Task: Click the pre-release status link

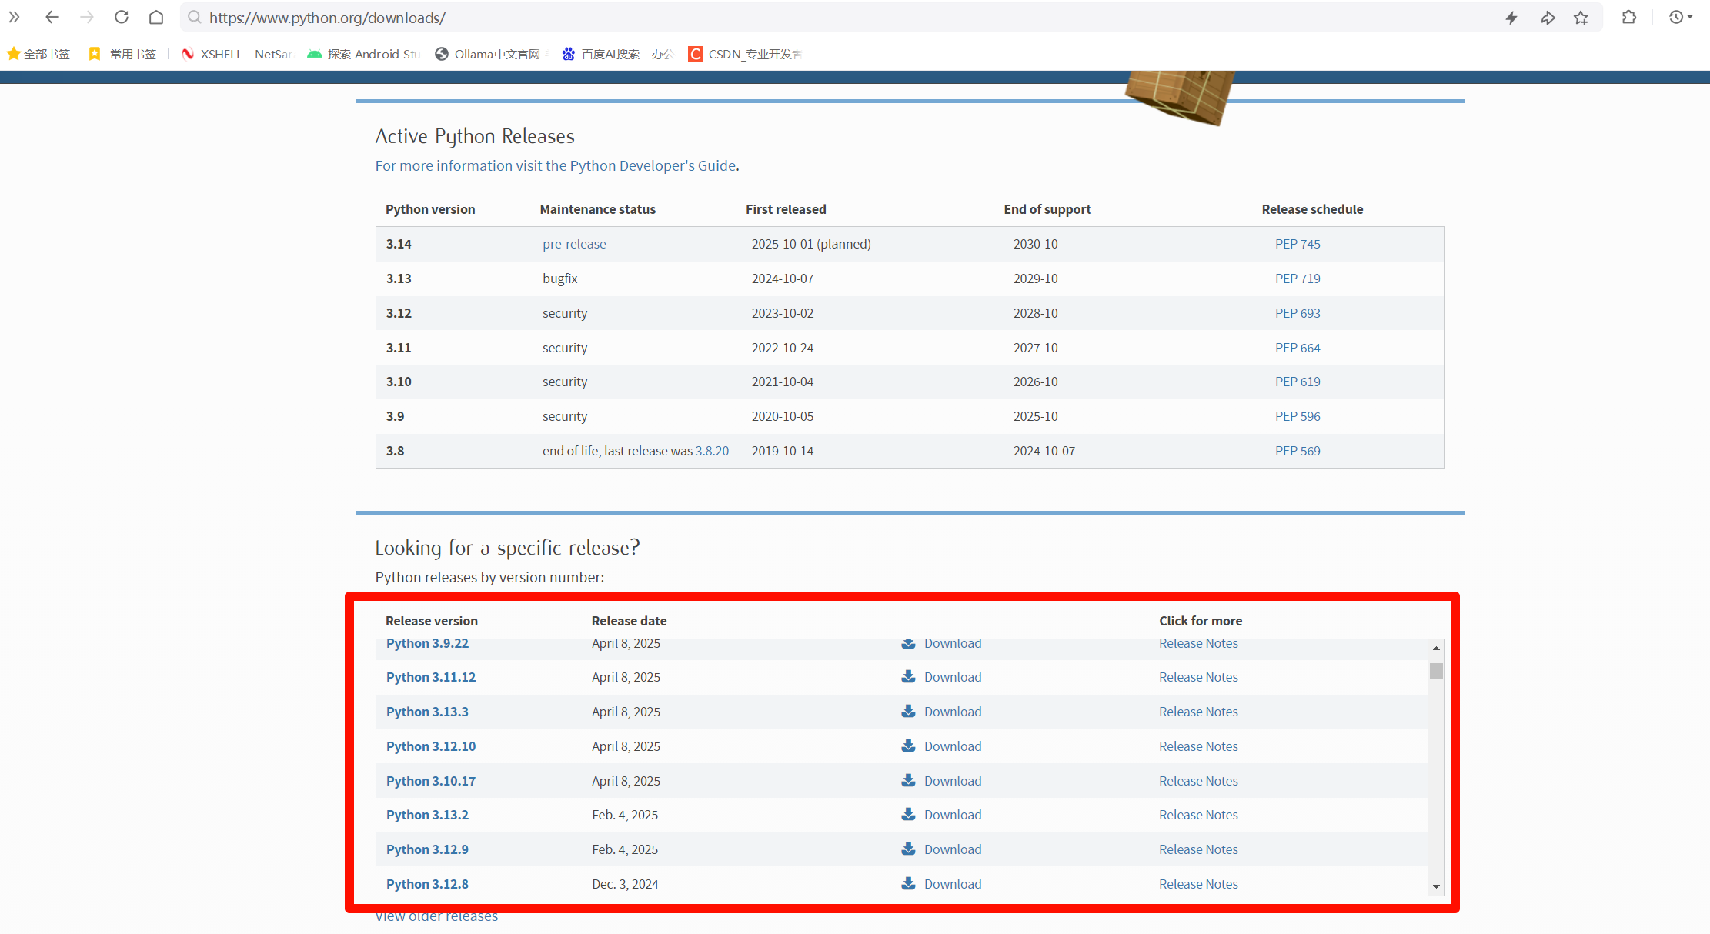Action: click(x=574, y=244)
